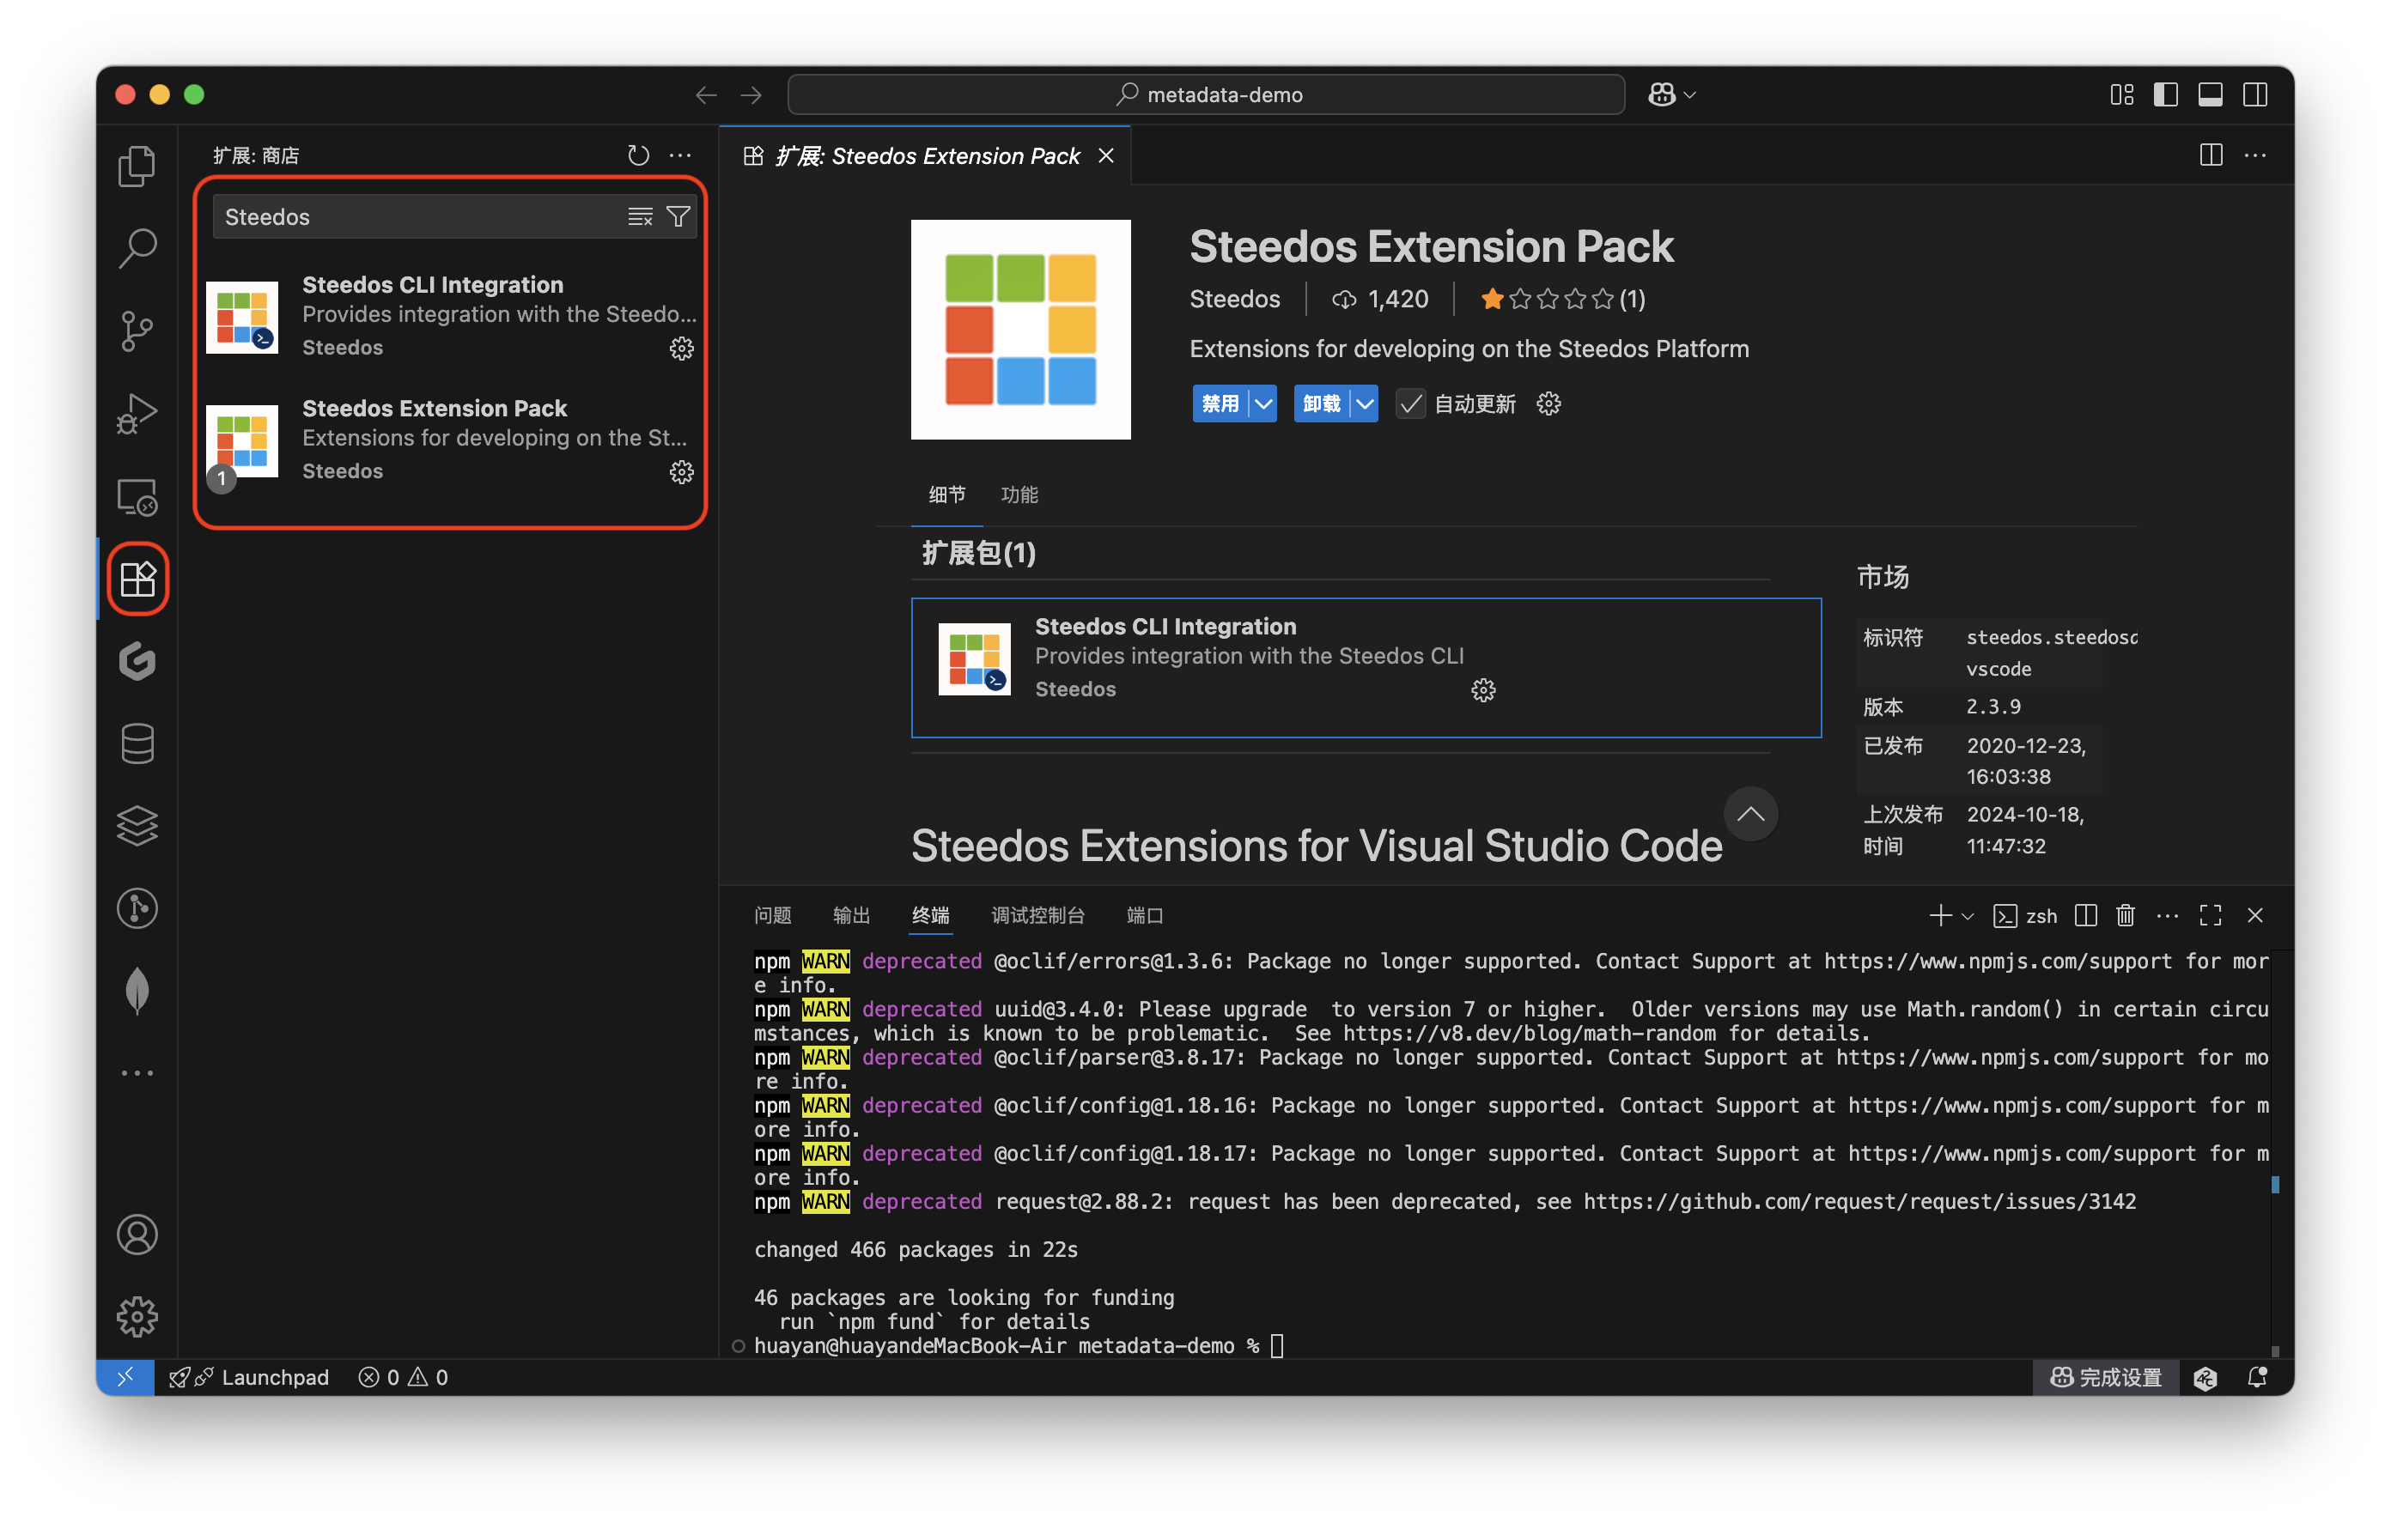The width and height of the screenshot is (2391, 1523).
Task: Select the 终端 terminal tab
Action: tap(930, 915)
